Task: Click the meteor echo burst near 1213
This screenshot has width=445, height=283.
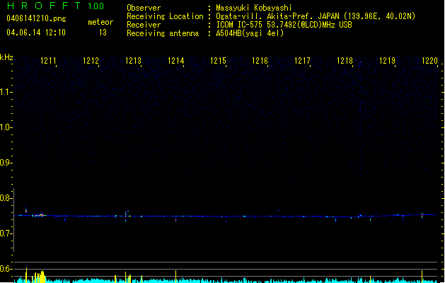Action: 127,214
